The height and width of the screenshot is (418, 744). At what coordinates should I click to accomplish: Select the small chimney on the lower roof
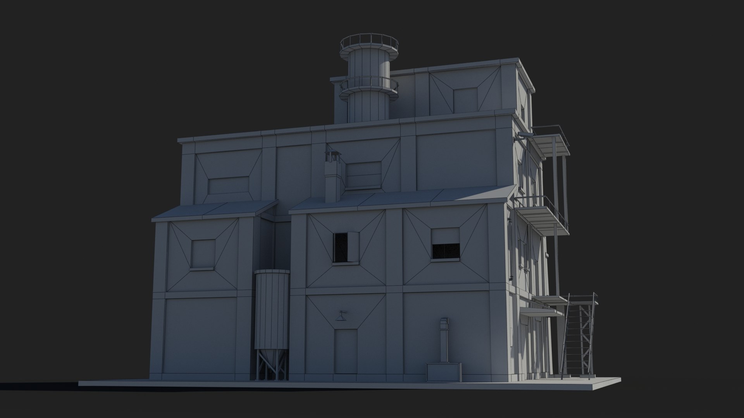[x=332, y=176]
